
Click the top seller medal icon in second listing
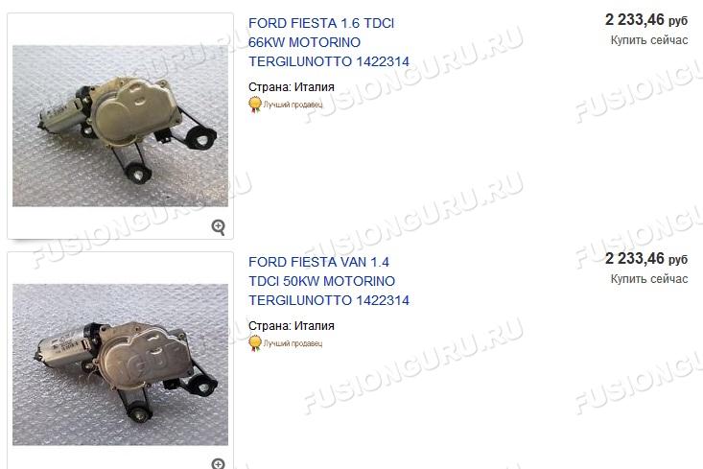tap(255, 343)
